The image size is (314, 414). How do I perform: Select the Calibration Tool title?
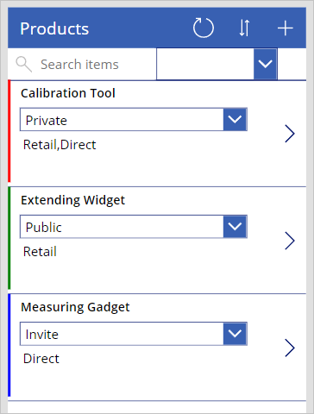pyautogui.click(x=68, y=93)
